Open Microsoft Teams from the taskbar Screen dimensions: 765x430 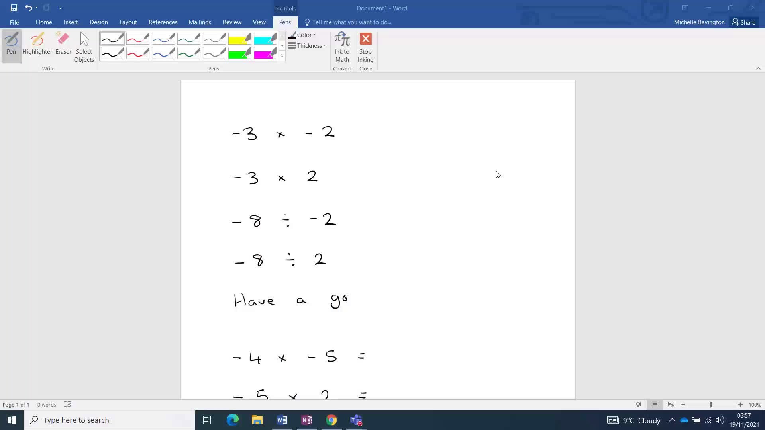pyautogui.click(x=356, y=420)
